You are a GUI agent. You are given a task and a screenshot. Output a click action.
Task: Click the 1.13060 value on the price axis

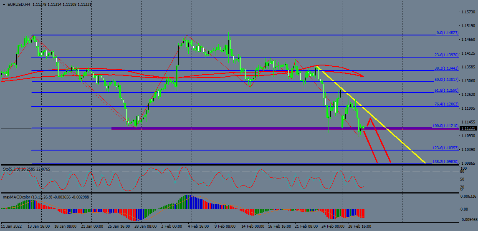click(x=469, y=80)
